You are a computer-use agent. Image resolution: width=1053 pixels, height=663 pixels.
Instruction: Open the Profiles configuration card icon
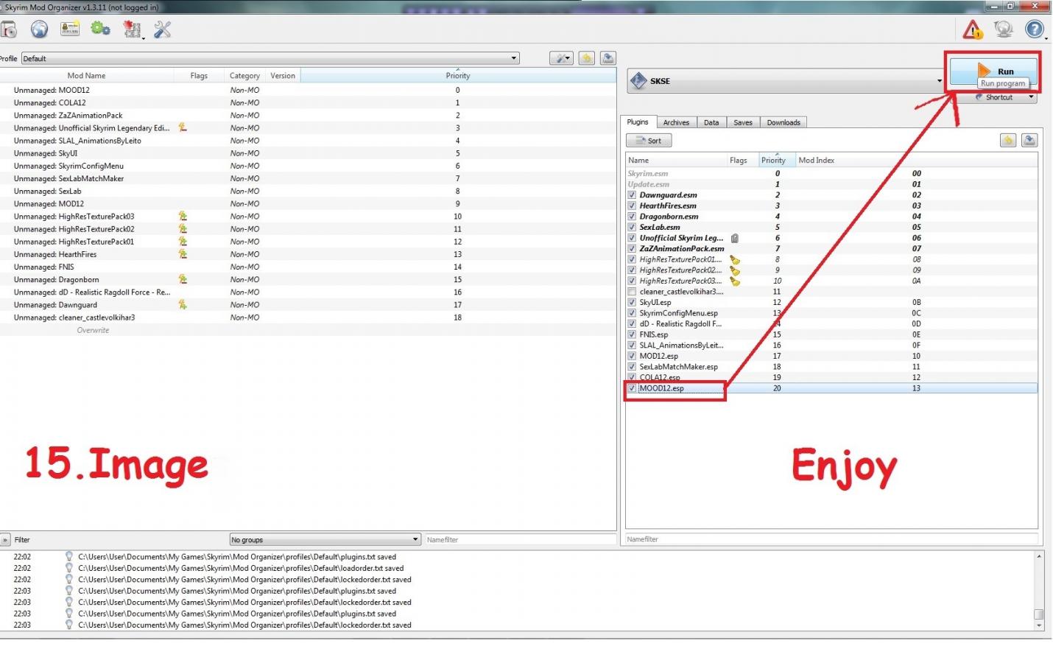(x=70, y=29)
